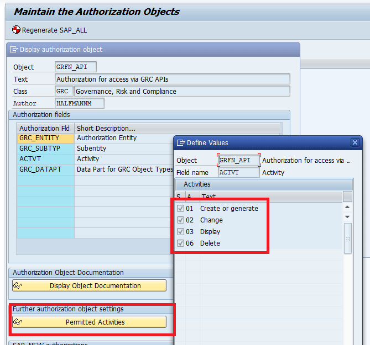The image size is (370, 345).
Task: Click the Text field Authorization for access via GRC APIs
Action: (x=172, y=79)
